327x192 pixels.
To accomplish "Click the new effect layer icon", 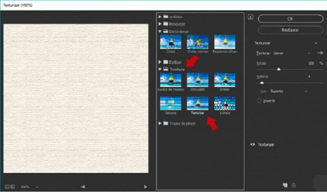I will pos(285,185).
